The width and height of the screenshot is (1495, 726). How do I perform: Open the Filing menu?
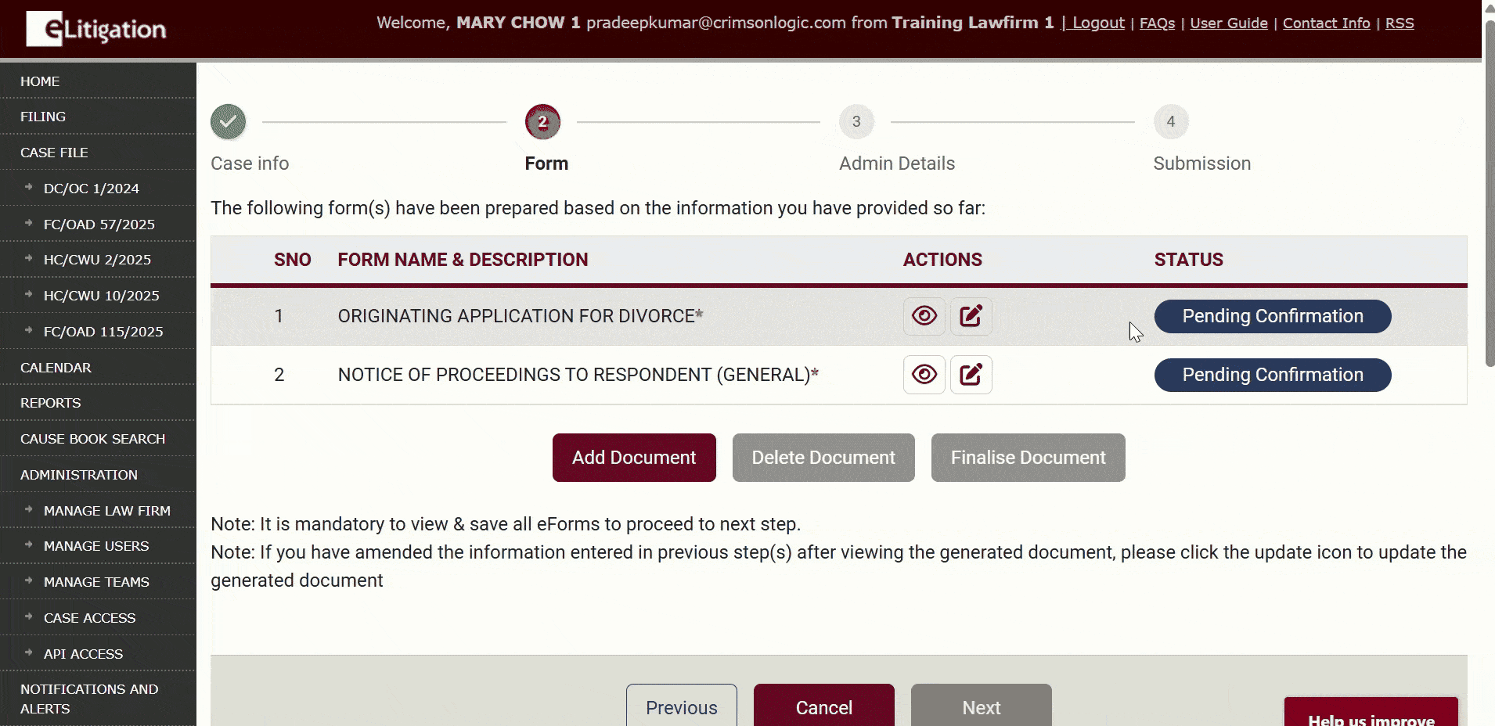(x=43, y=117)
